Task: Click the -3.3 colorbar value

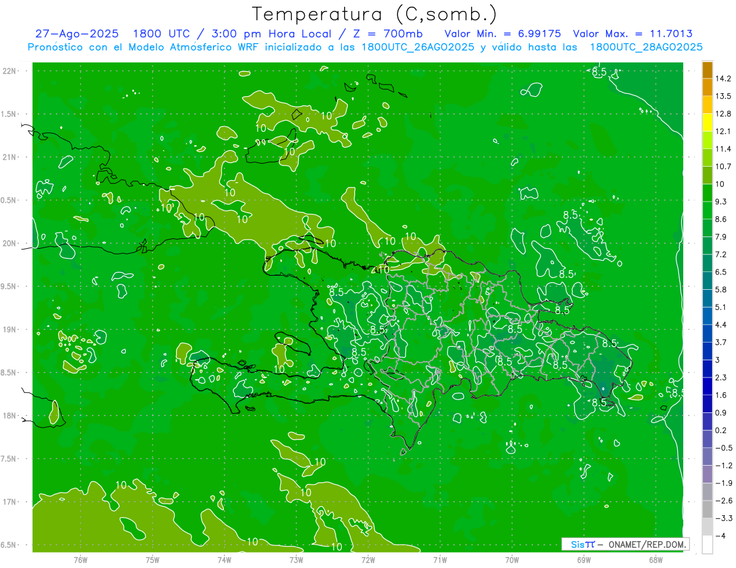Action: coord(723,518)
